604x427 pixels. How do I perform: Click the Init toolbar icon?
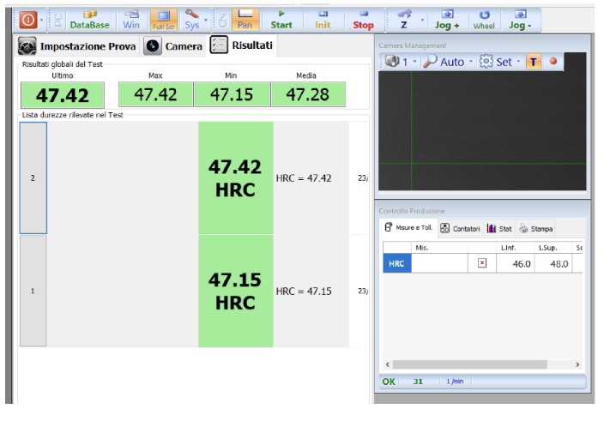pos(323,19)
